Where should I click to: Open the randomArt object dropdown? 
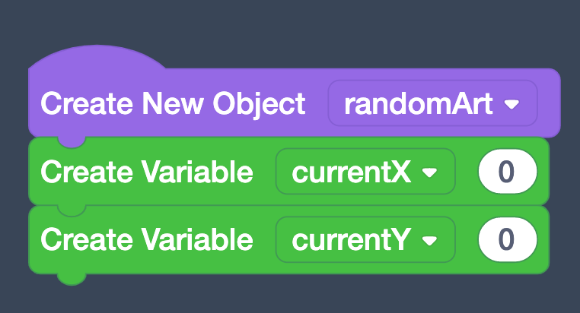432,103
